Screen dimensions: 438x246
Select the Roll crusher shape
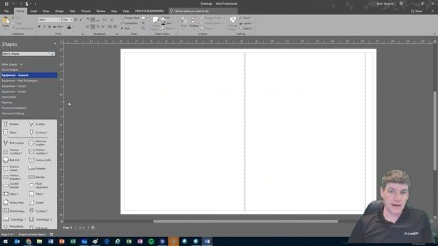[x=14, y=143]
